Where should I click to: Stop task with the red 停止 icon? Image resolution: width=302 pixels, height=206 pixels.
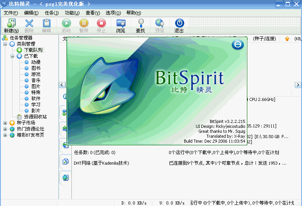[101, 23]
